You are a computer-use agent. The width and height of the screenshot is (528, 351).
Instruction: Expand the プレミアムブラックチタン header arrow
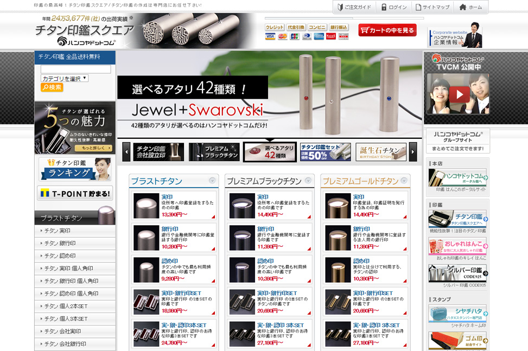pos(308,181)
